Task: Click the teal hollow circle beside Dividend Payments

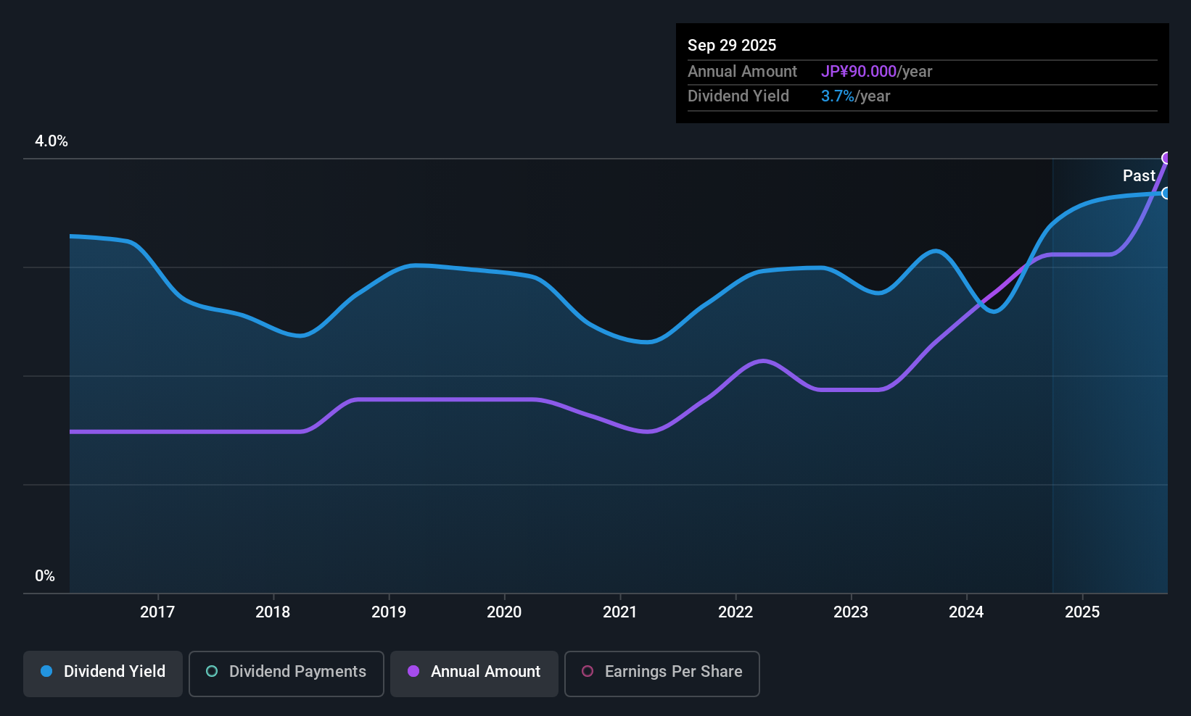Action: coord(212,671)
